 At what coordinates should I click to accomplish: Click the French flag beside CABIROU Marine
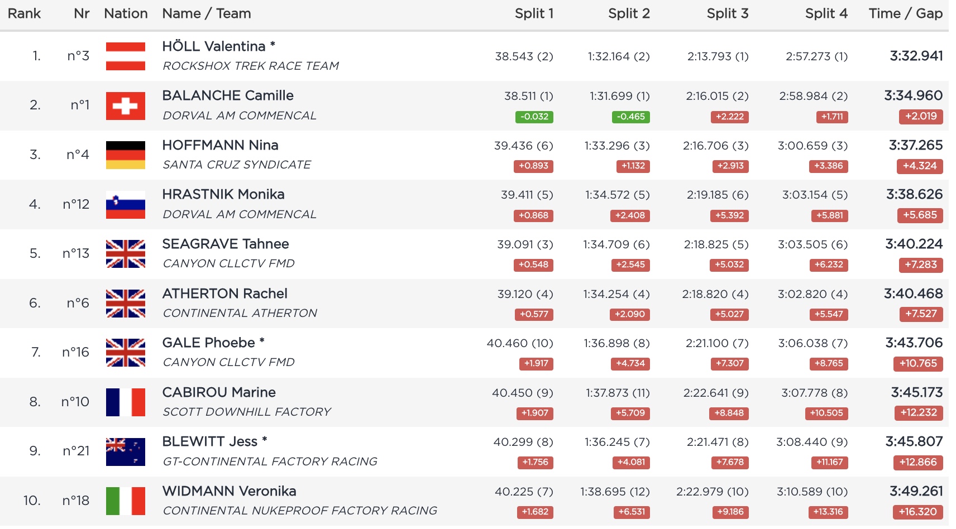pos(125,402)
